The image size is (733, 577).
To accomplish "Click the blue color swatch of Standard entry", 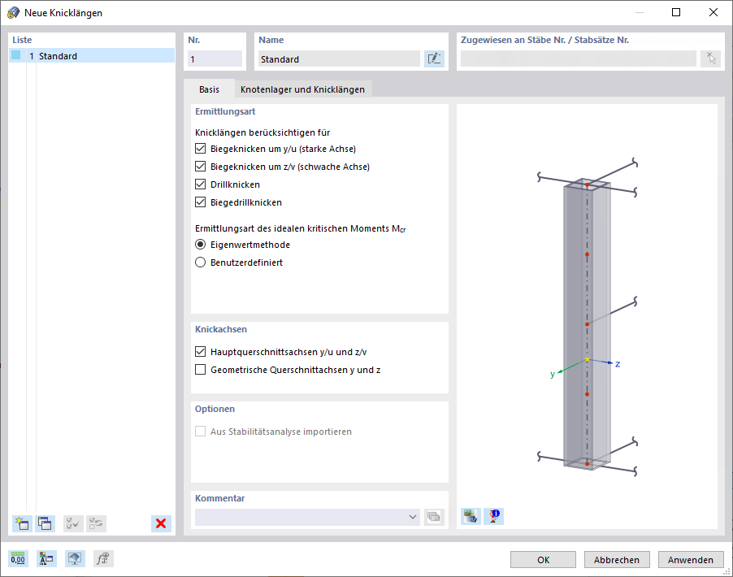I will [16, 55].
